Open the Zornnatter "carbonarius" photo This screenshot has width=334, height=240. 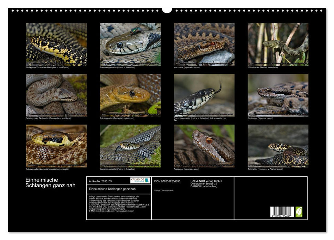[278, 146]
